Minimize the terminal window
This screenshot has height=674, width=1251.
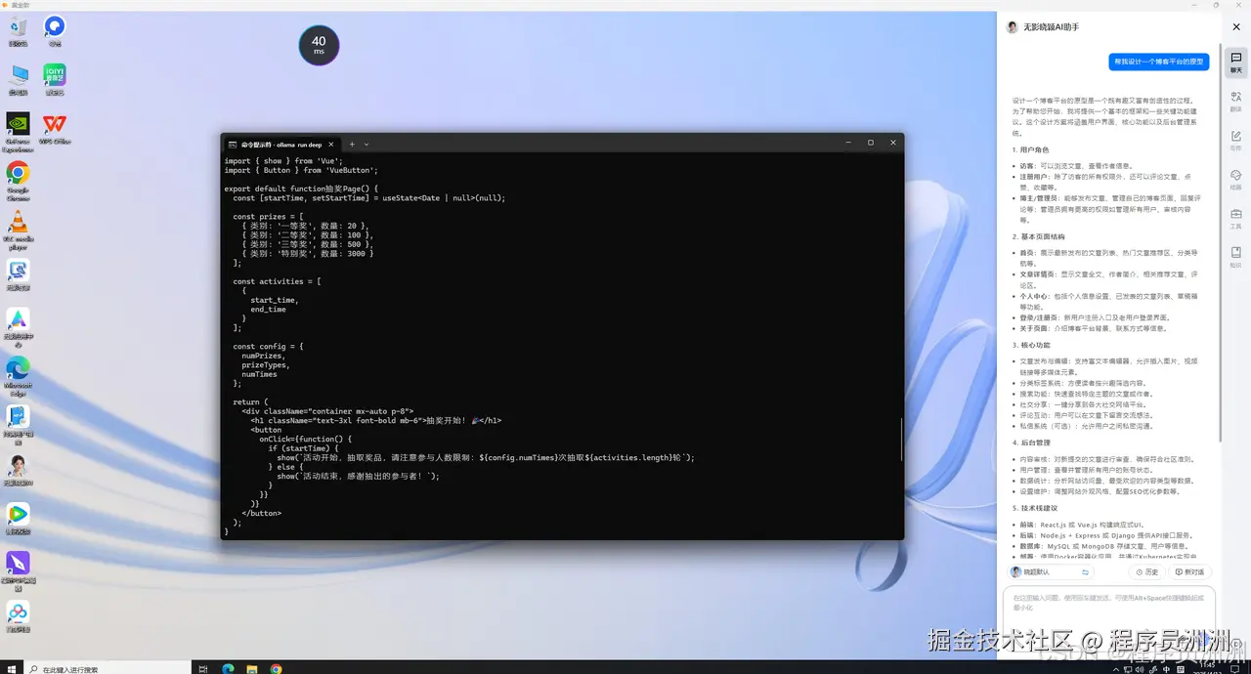coord(848,143)
